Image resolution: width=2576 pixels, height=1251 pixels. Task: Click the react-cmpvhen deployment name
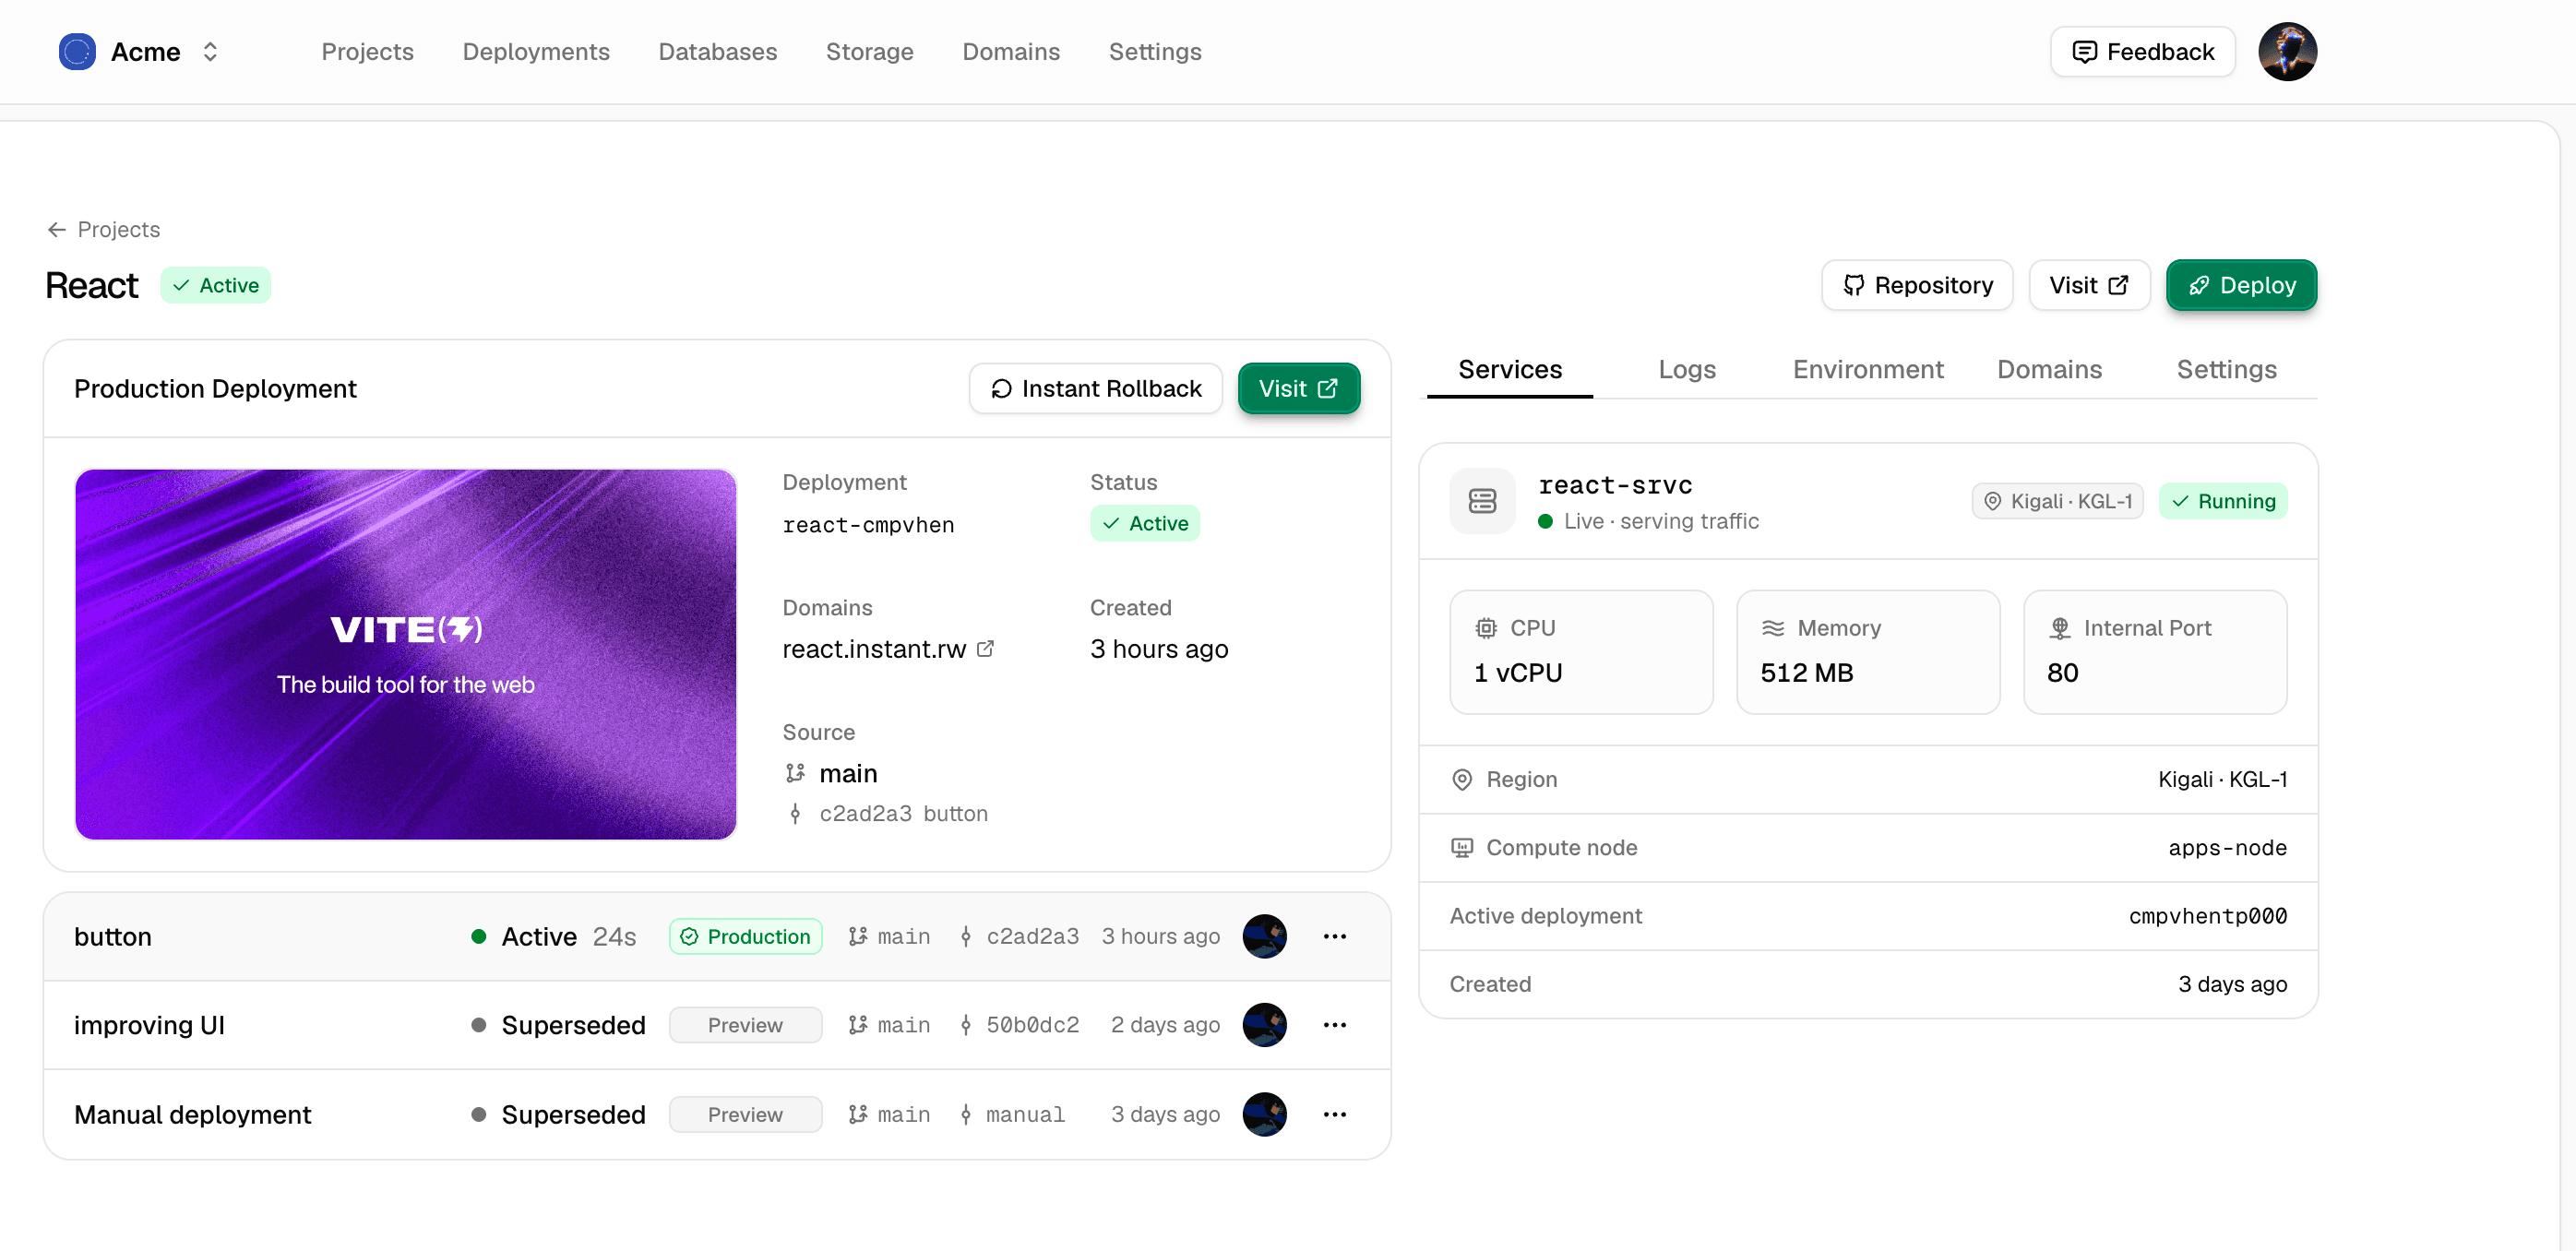(x=867, y=526)
